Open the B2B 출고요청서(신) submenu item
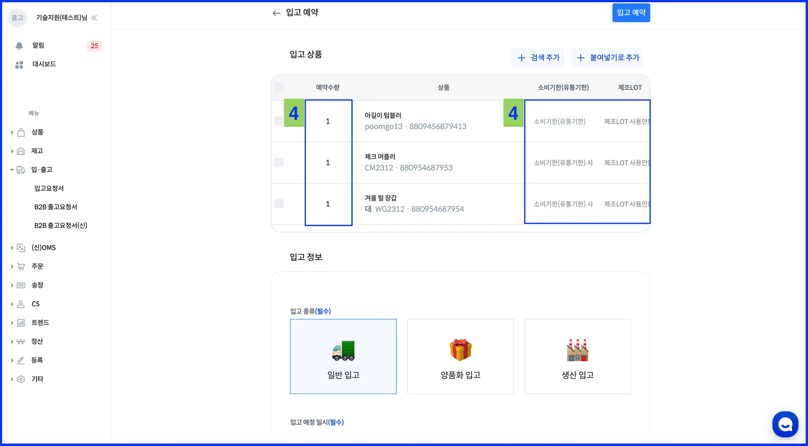The width and height of the screenshot is (808, 446). pyautogui.click(x=61, y=226)
